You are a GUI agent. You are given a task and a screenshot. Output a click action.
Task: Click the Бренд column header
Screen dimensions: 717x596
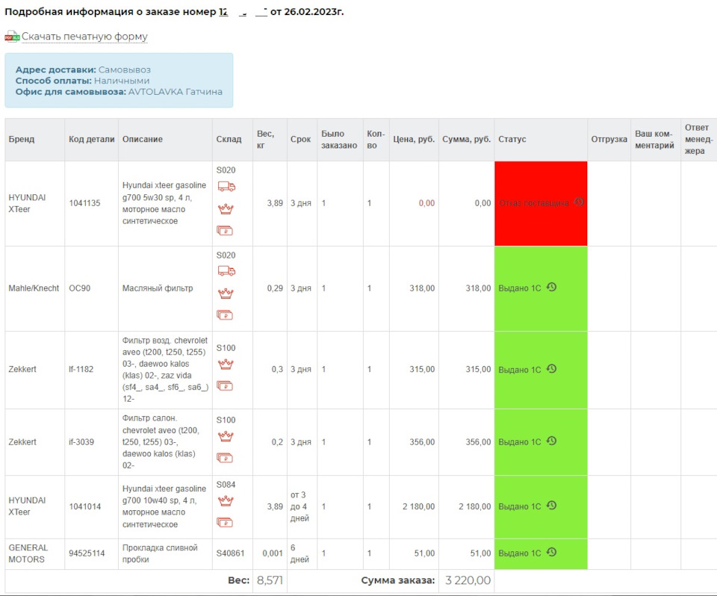(35, 140)
